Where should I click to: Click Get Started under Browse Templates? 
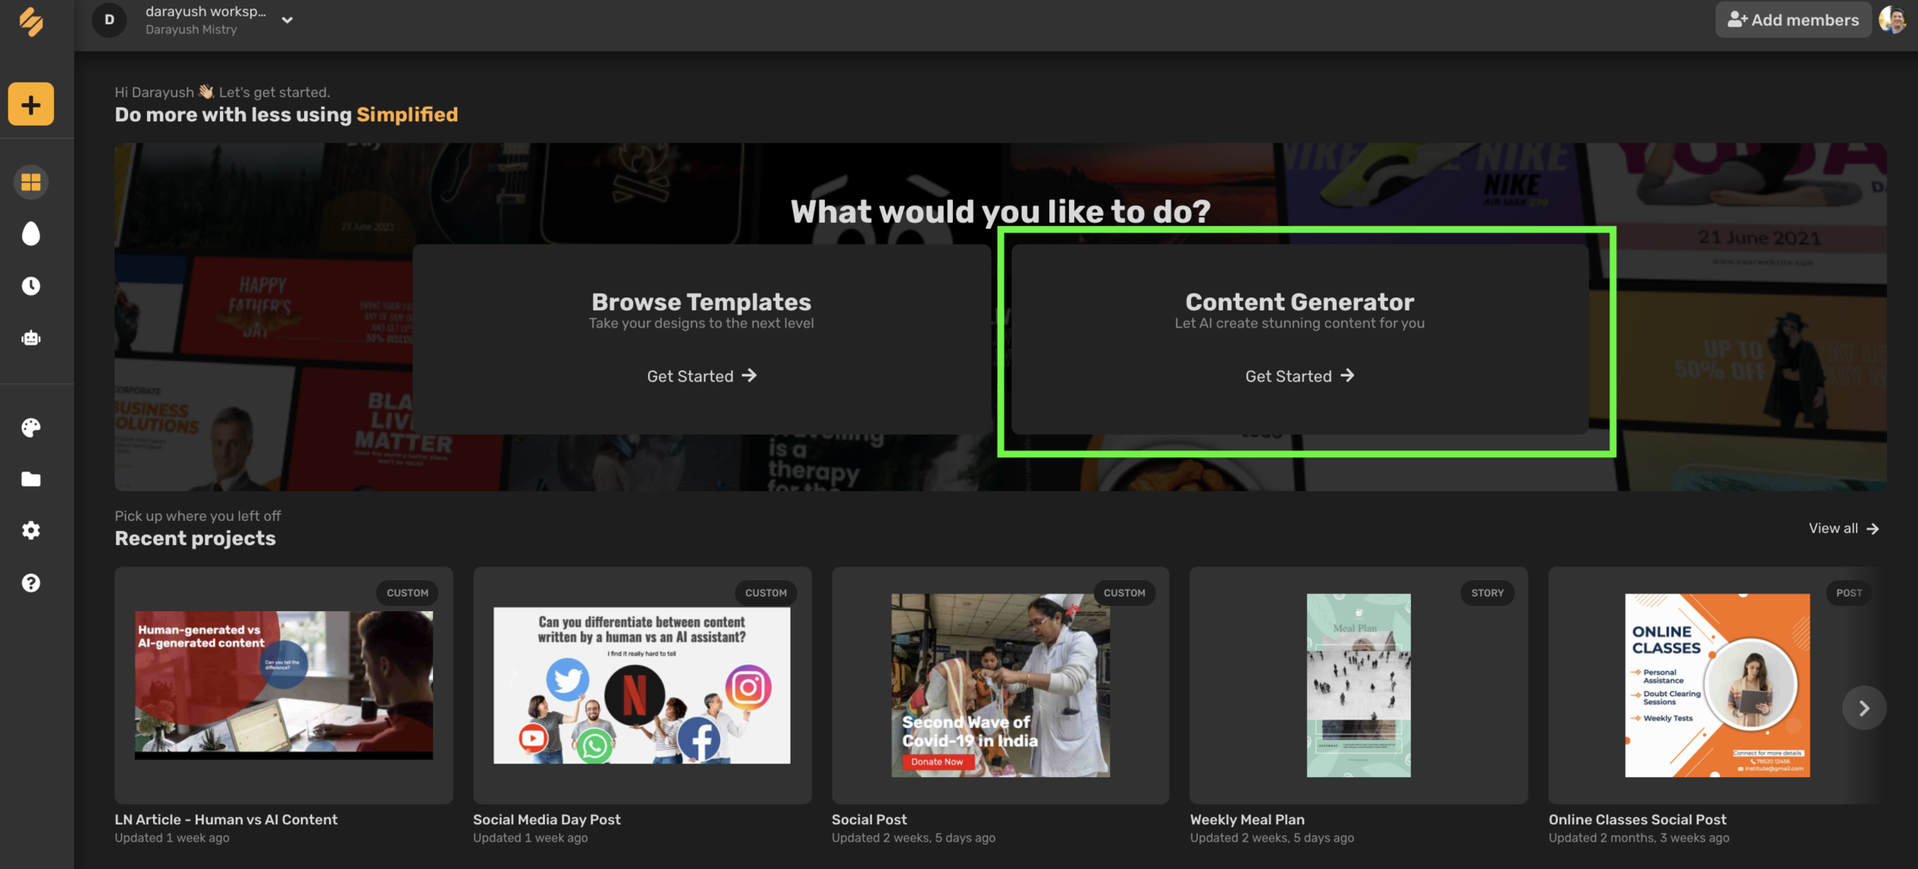(701, 376)
